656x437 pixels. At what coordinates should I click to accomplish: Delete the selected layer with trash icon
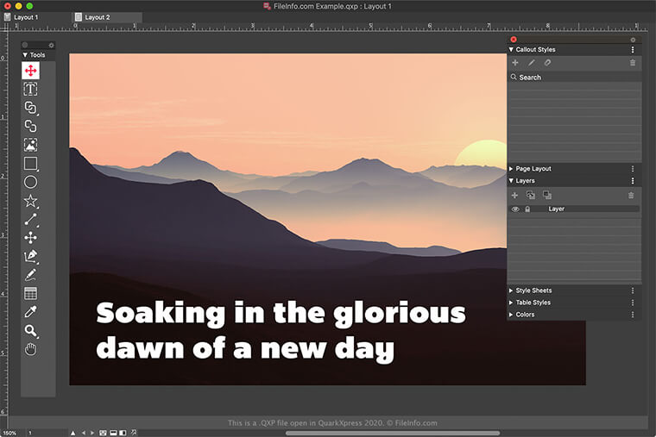632,196
